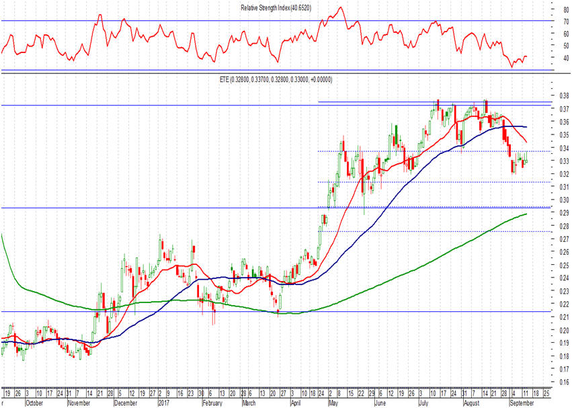Click the 0.33 price axis label
The image size is (572, 408).
tap(565, 161)
